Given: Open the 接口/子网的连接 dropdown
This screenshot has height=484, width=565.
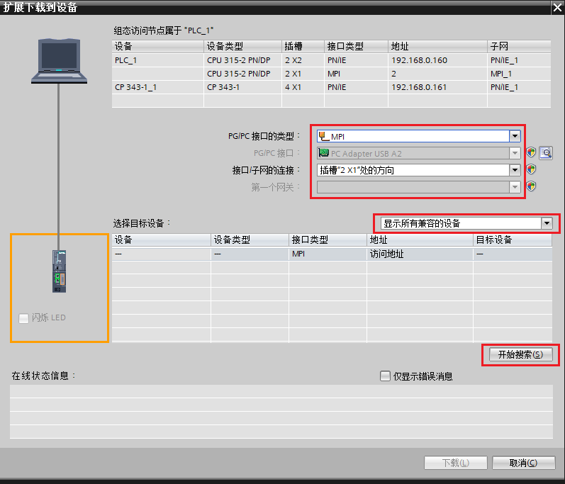Looking at the screenshot, I should point(515,170).
